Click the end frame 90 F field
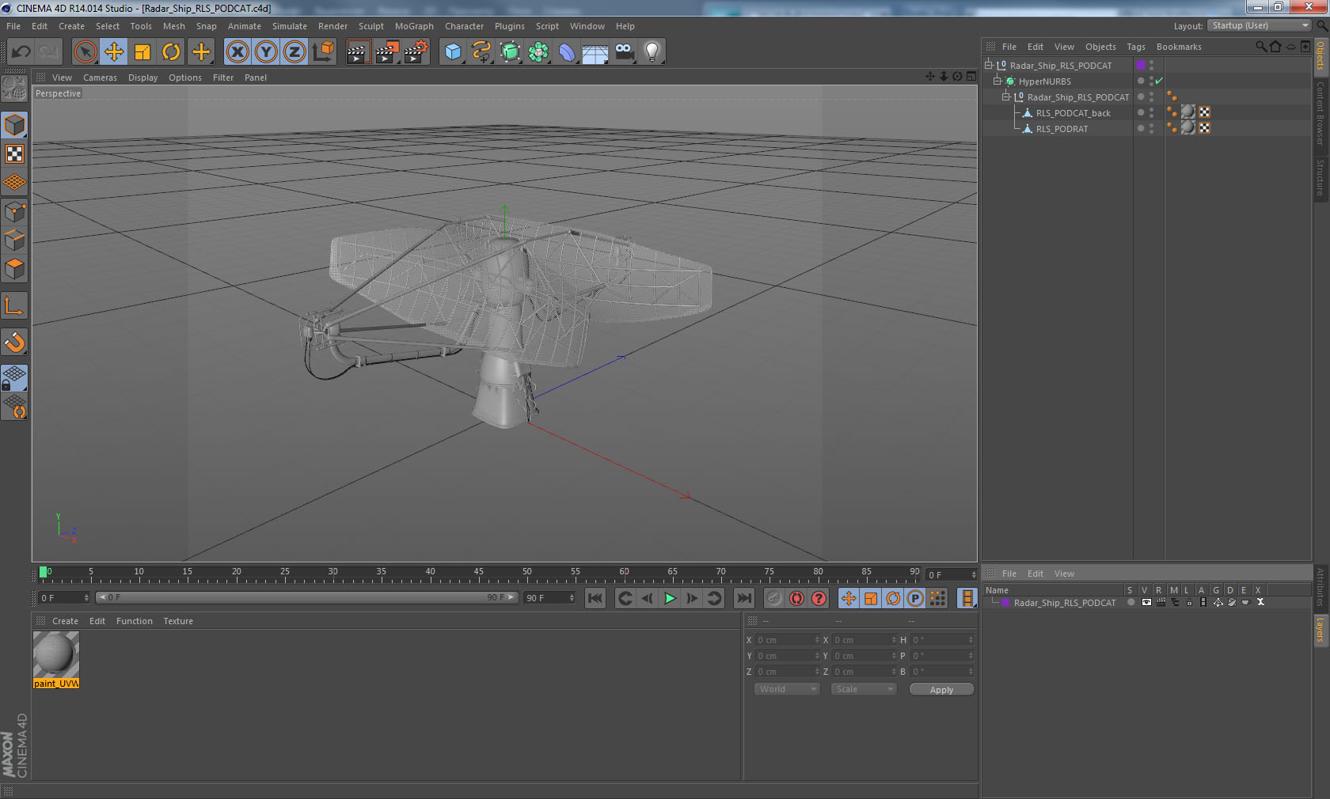Viewport: 1330px width, 799px height. coord(549,598)
